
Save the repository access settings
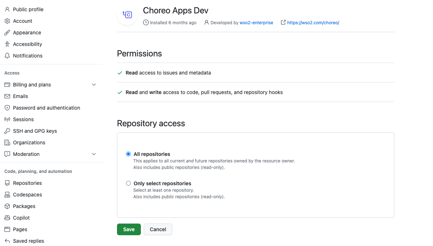click(129, 229)
